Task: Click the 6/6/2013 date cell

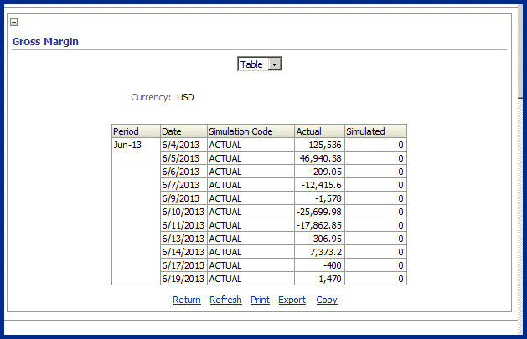Action: [183, 172]
